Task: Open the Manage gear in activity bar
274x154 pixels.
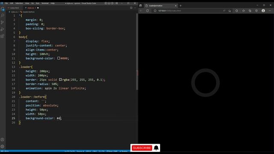Action: pos(2,146)
